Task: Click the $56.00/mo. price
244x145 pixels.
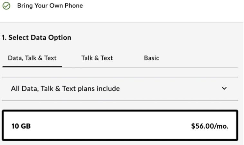Action: [210, 126]
